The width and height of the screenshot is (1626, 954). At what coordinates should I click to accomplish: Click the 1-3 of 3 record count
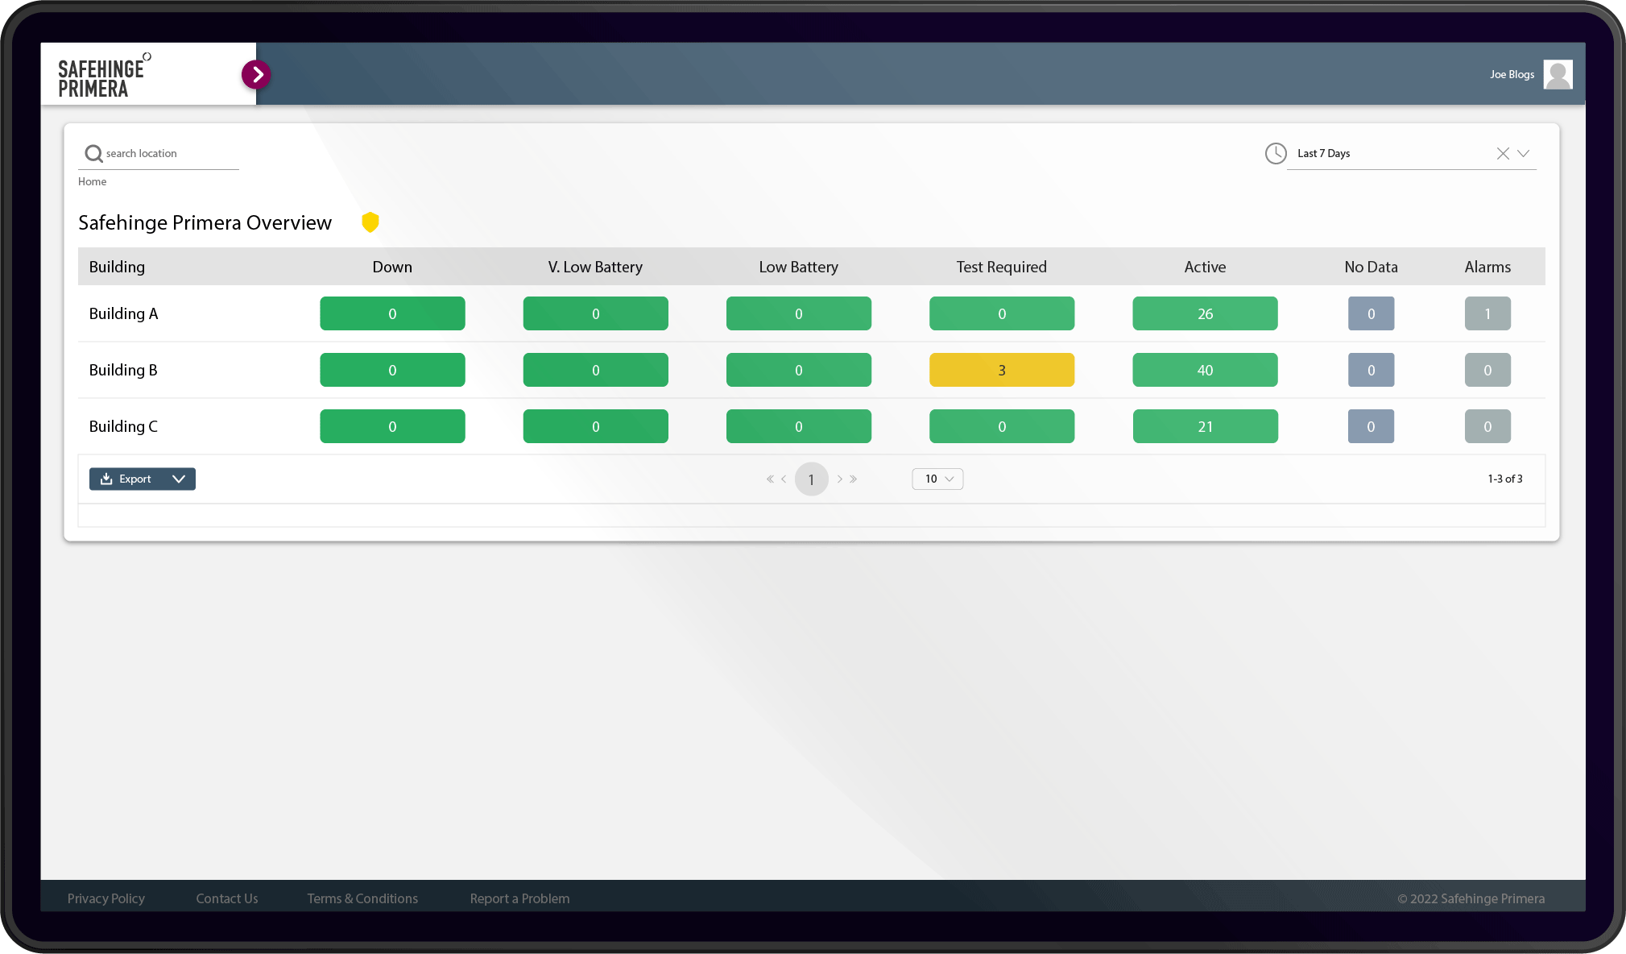(1504, 479)
